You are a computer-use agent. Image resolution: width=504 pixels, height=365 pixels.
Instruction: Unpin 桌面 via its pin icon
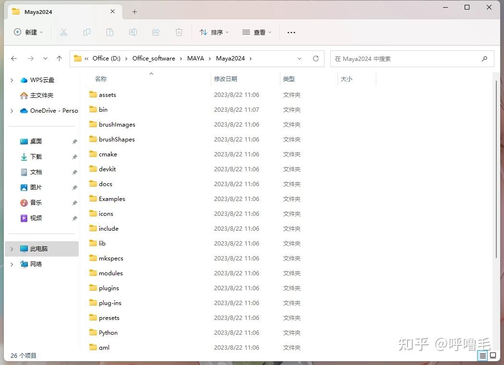[x=74, y=141]
